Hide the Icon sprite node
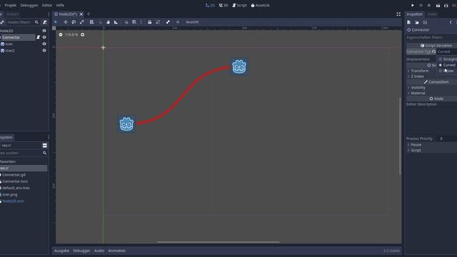This screenshot has height=257, width=457. [x=44, y=44]
